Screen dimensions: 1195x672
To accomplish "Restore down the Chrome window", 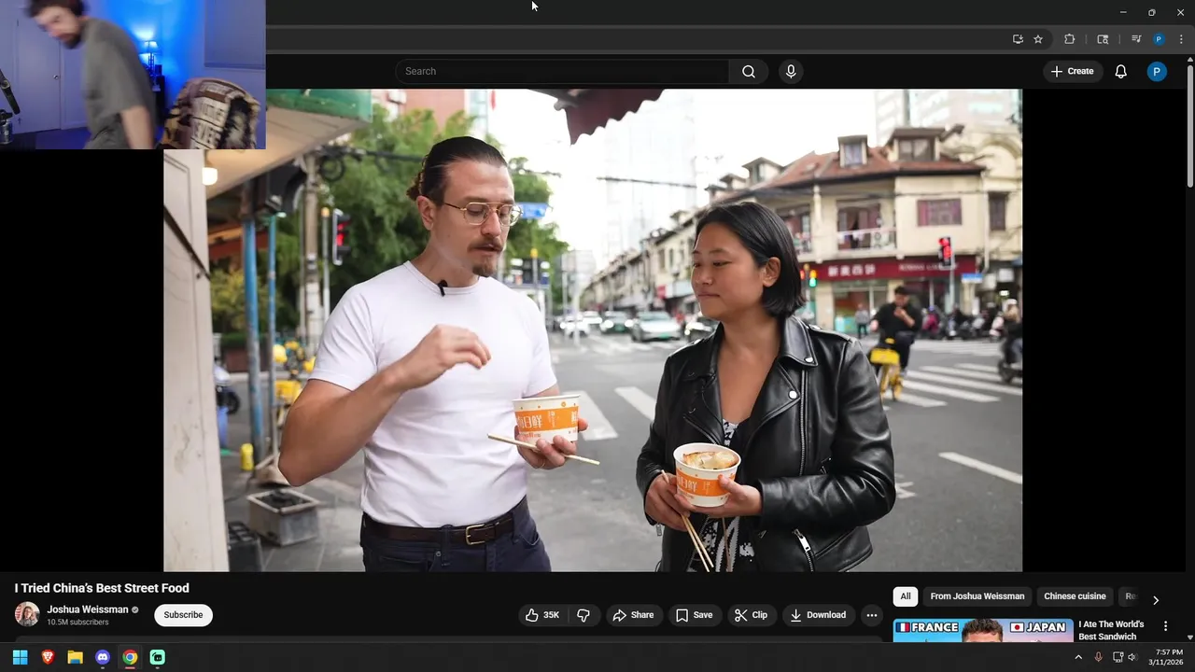I will click(x=1152, y=12).
